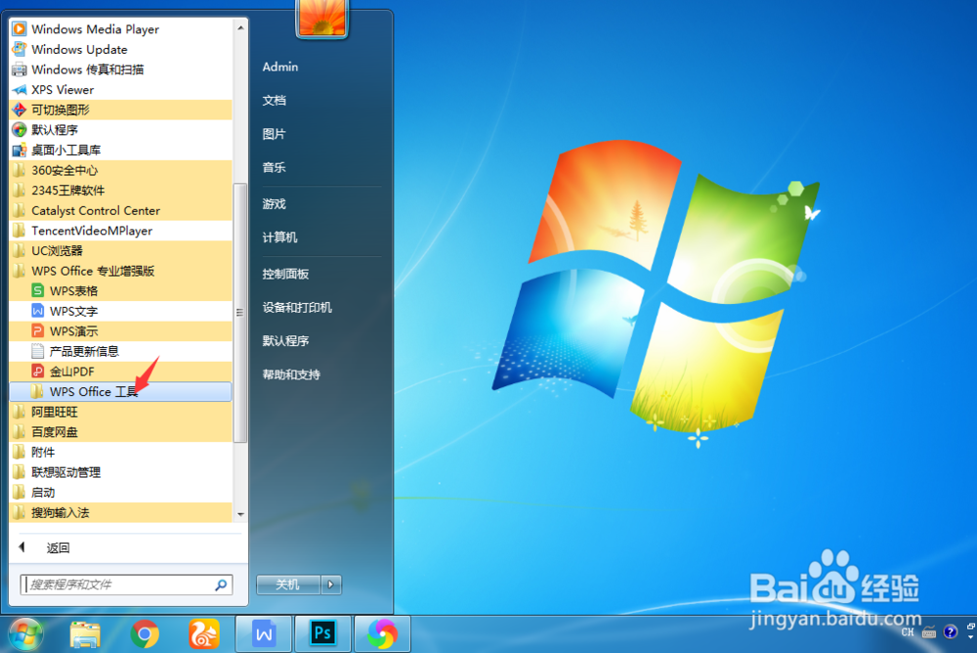
Task: Expand the 联想驱动管理 folder
Action: tap(121, 472)
